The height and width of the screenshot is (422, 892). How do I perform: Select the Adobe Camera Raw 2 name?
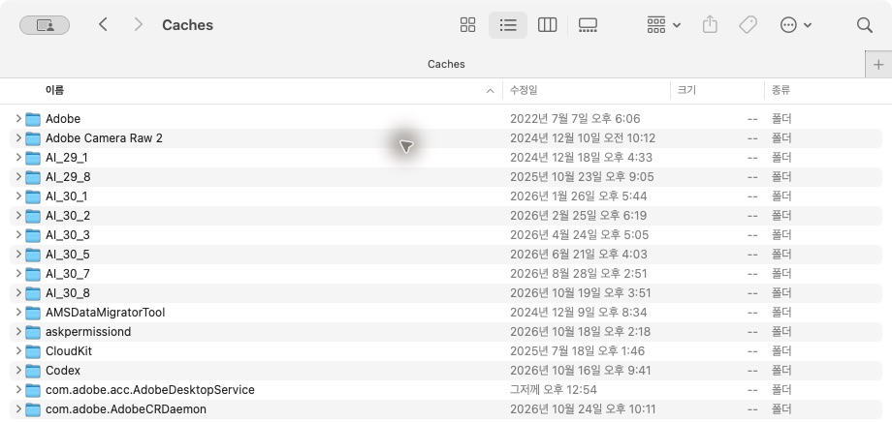coord(104,138)
